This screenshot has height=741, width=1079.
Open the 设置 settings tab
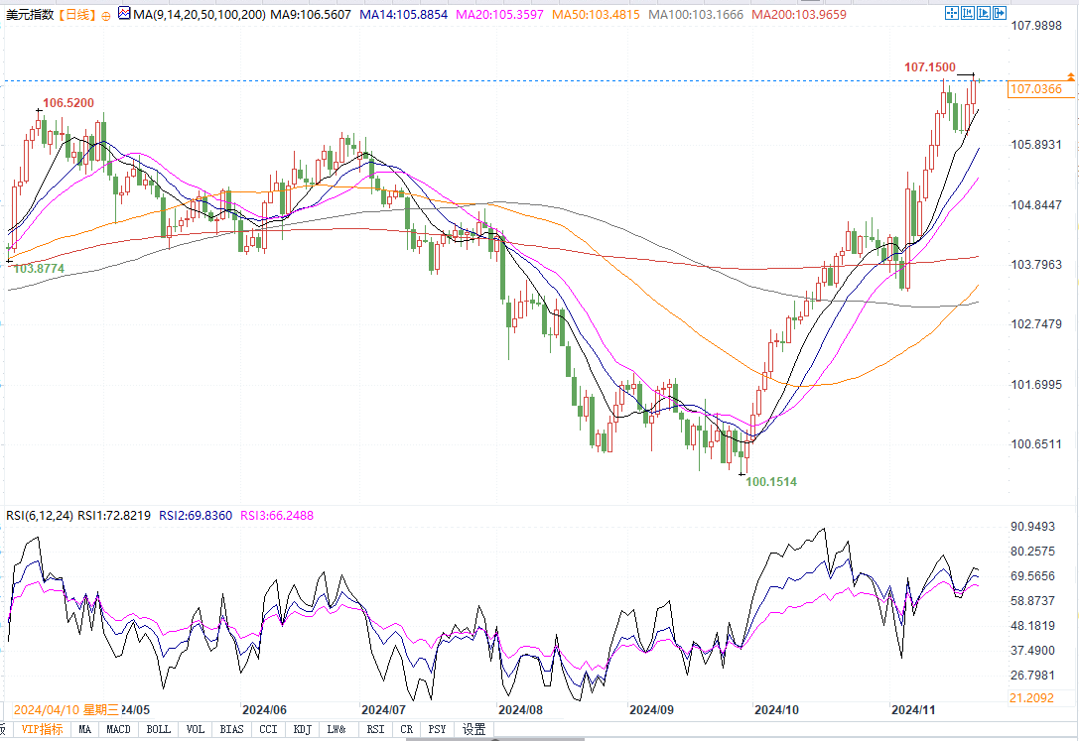point(473,729)
